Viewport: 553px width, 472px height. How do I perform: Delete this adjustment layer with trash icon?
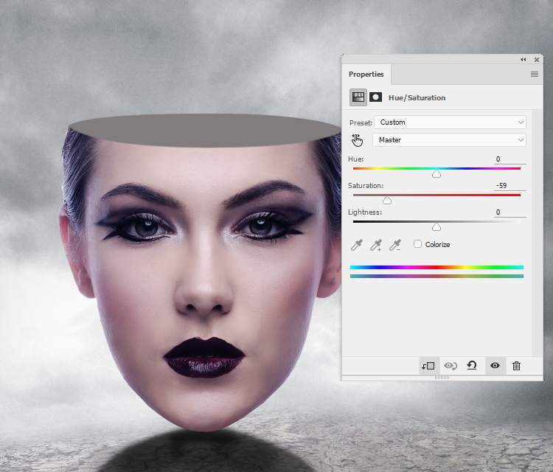click(x=516, y=366)
